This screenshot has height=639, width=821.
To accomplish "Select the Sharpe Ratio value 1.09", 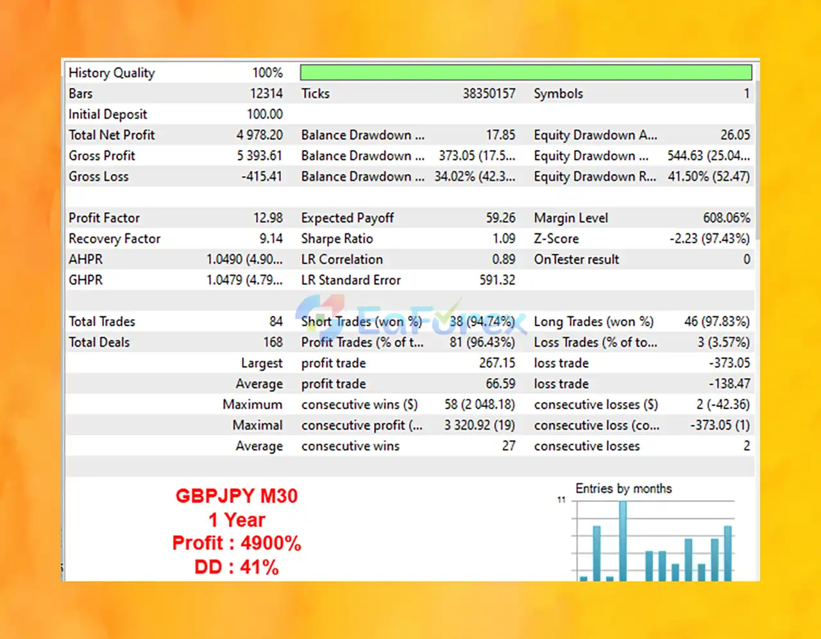I will (504, 238).
